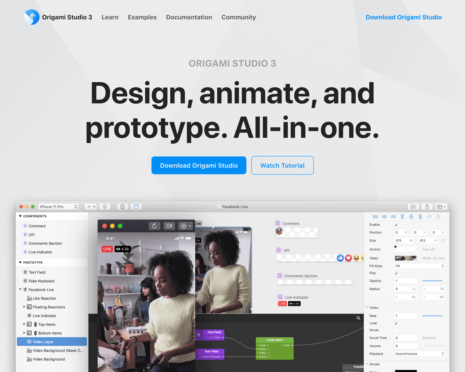Toggle the Enable checkbox
Viewport: 465px width, 372px height.
click(x=396, y=225)
